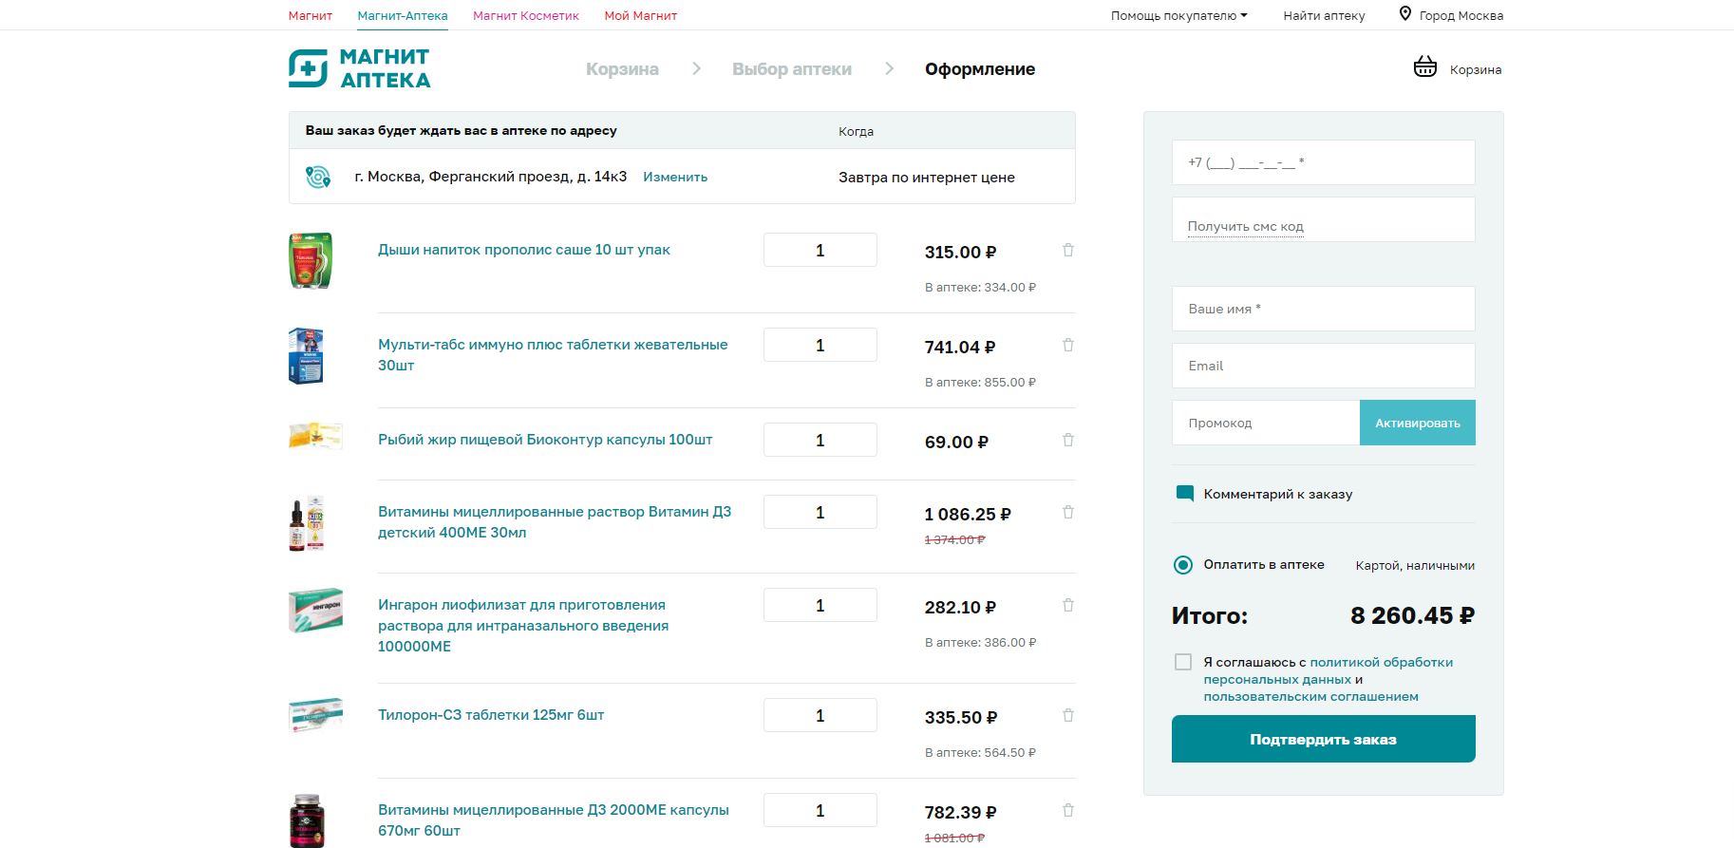This screenshot has width=1734, height=848.
Task: Open пользовательским соглашением link
Action: pyautogui.click(x=1310, y=696)
